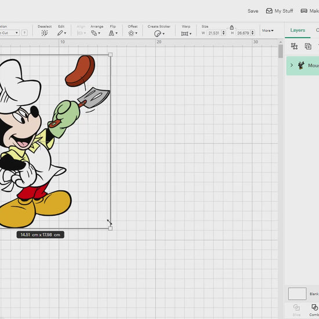The height and width of the screenshot is (319, 319).
Task: Click the My Stuff envelope icon
Action: point(269,11)
